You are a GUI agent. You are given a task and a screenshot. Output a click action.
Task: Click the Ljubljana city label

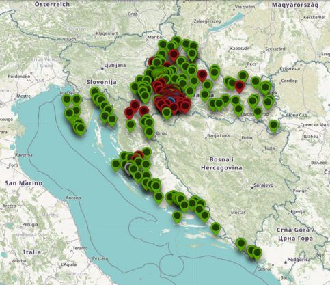point(115,66)
